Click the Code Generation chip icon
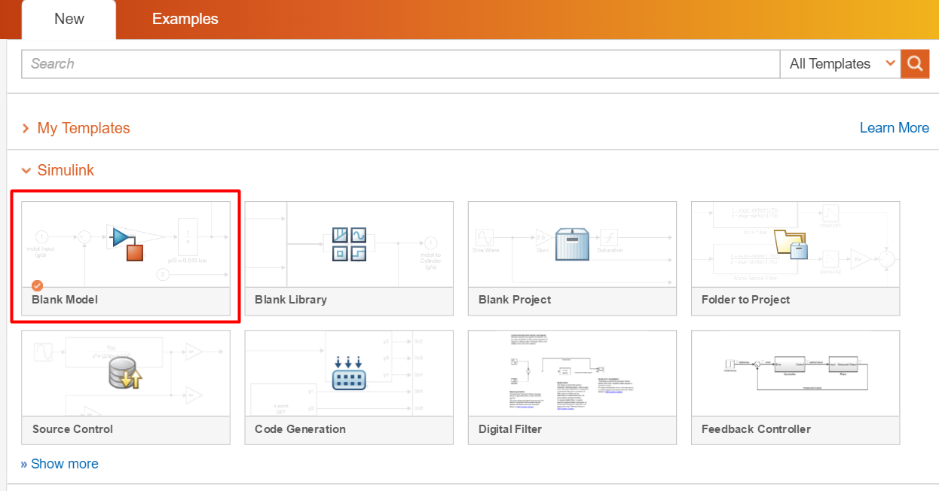The height and width of the screenshot is (491, 939). pyautogui.click(x=349, y=373)
